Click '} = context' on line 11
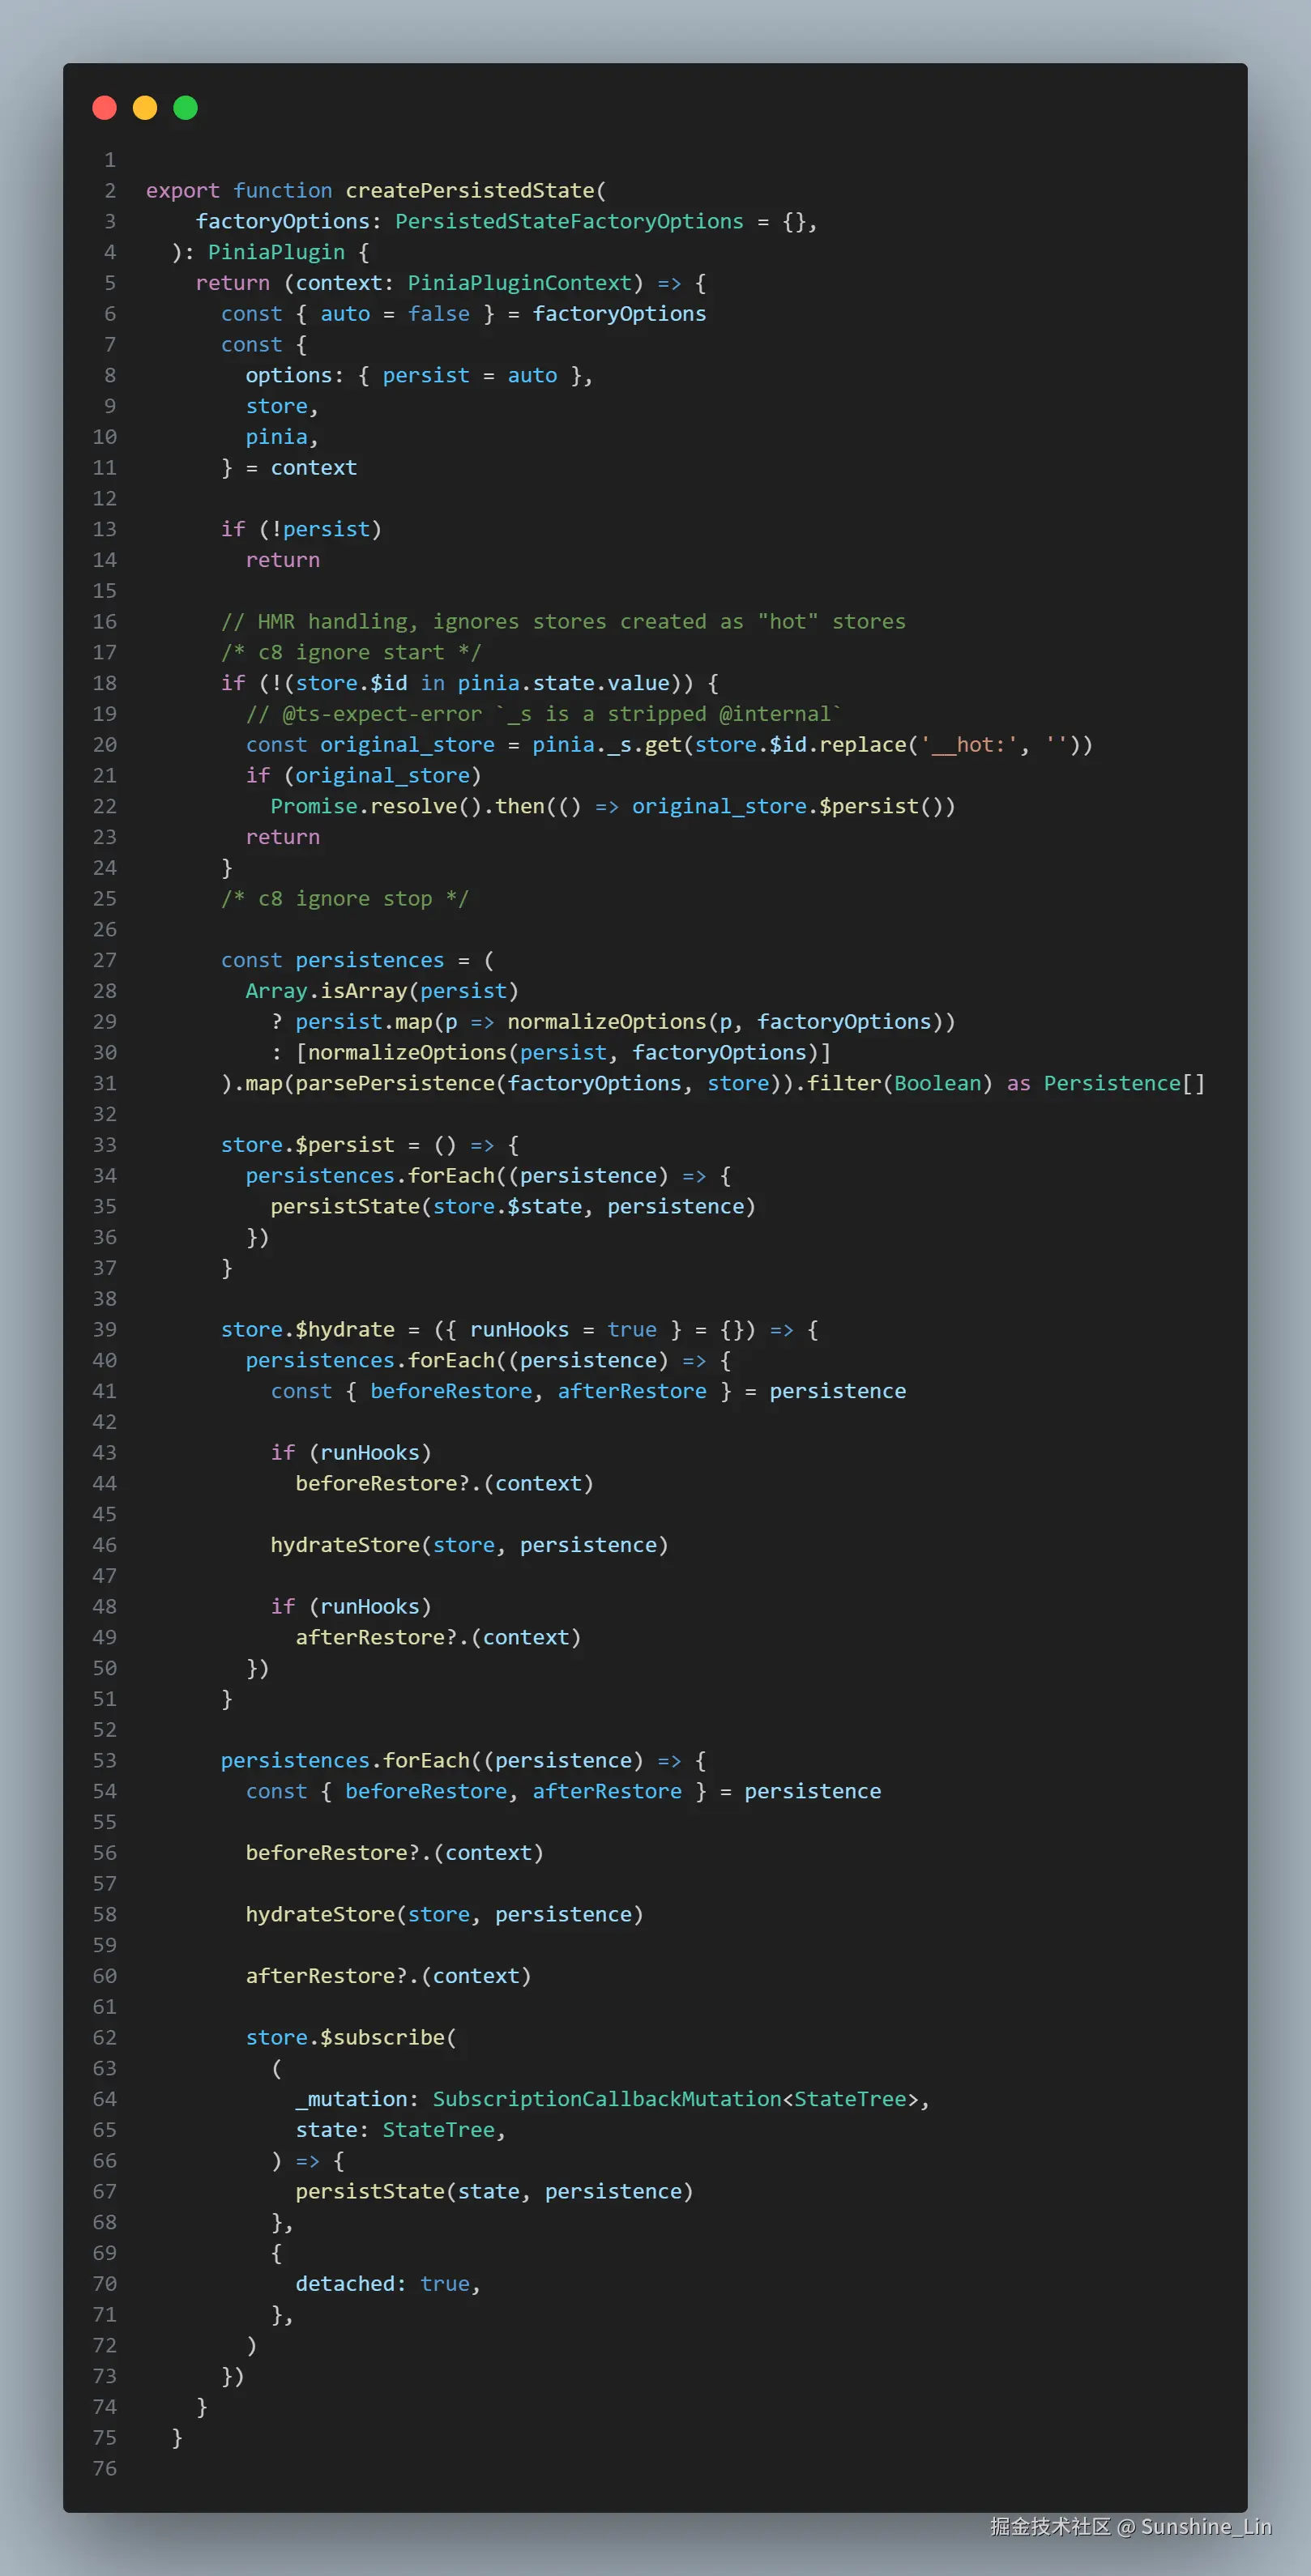 tap(289, 468)
